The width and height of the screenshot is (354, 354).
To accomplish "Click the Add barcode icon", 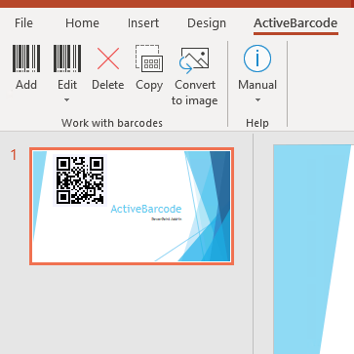I will tap(26, 59).
